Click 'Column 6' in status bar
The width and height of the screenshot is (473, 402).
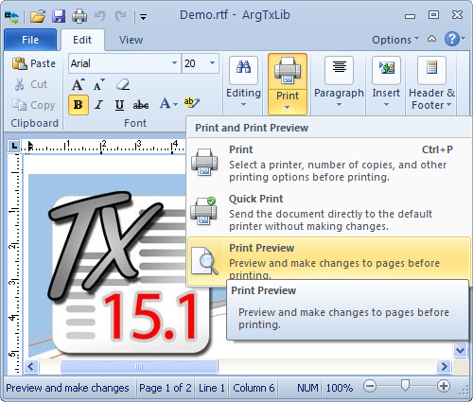pos(254,388)
